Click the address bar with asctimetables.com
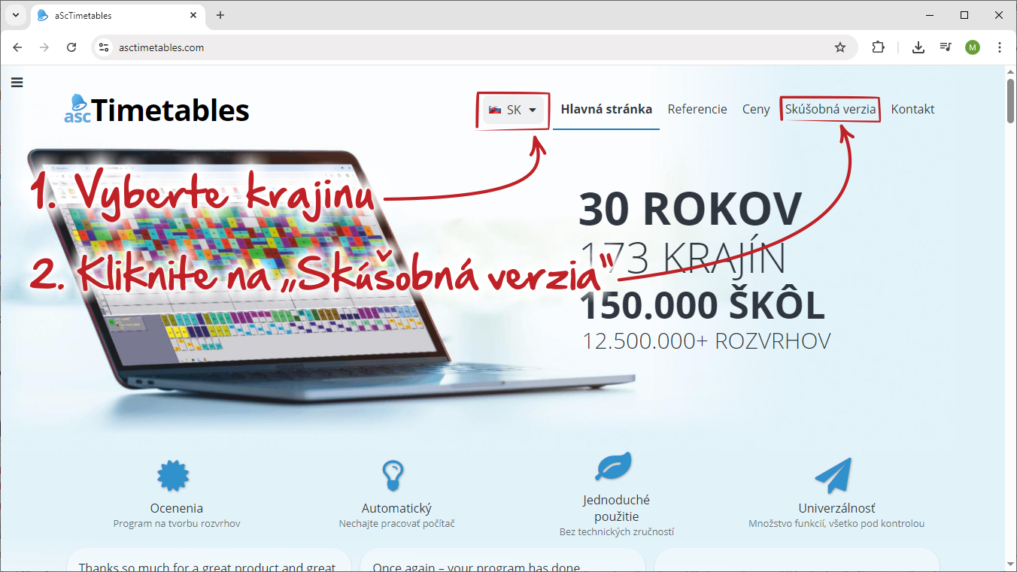This screenshot has height=572, width=1017. 474,47
